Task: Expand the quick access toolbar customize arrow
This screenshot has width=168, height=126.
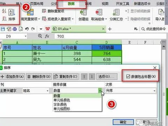Action: point(41,29)
